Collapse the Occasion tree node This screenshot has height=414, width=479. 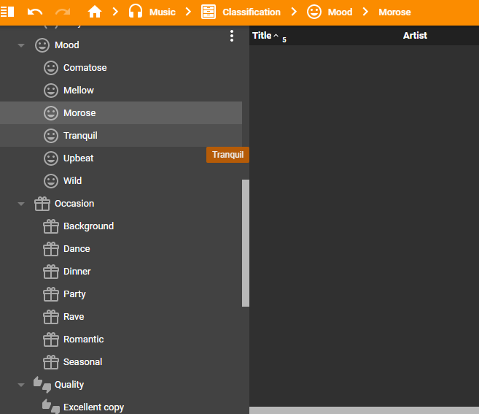21,204
